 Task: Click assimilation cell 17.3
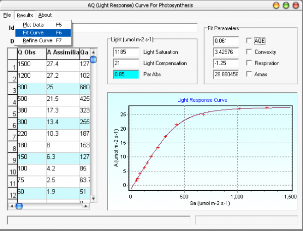pyautogui.click(x=63, y=112)
